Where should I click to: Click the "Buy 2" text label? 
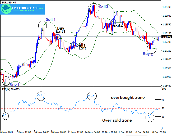click(x=148, y=54)
